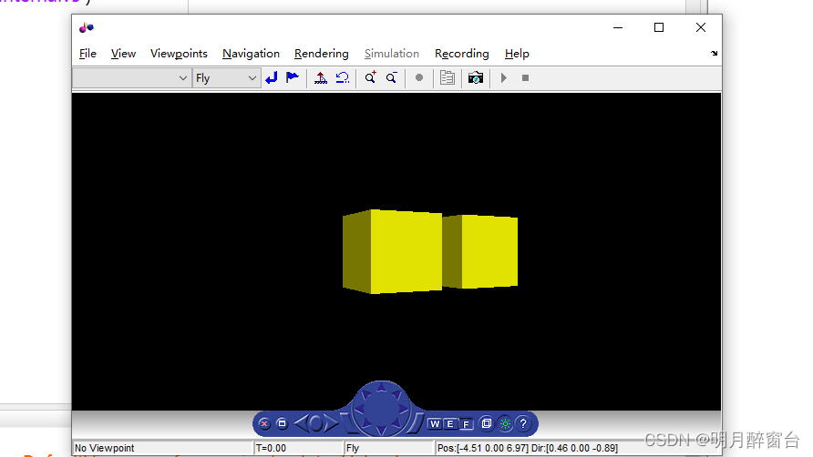Open the Help menu

click(517, 54)
